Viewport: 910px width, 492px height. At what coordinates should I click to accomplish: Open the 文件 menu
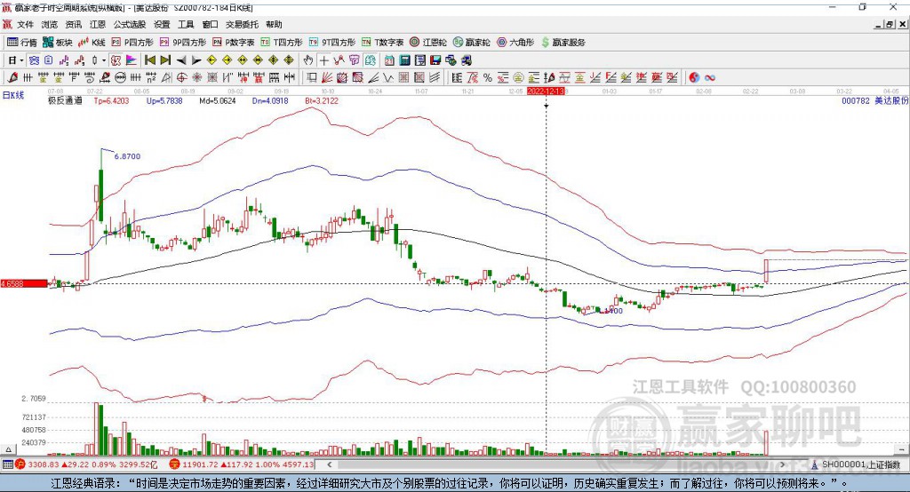25,24
